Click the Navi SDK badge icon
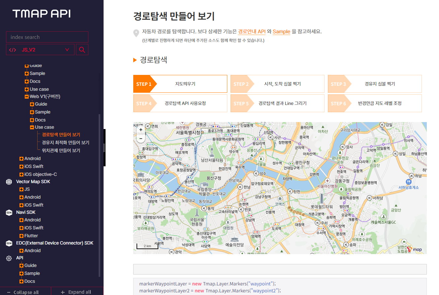The width and height of the screenshot is (439, 295). (9, 213)
